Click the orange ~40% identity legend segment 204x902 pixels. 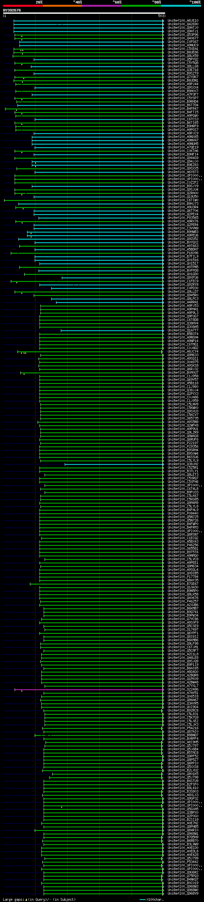click(62, 6)
